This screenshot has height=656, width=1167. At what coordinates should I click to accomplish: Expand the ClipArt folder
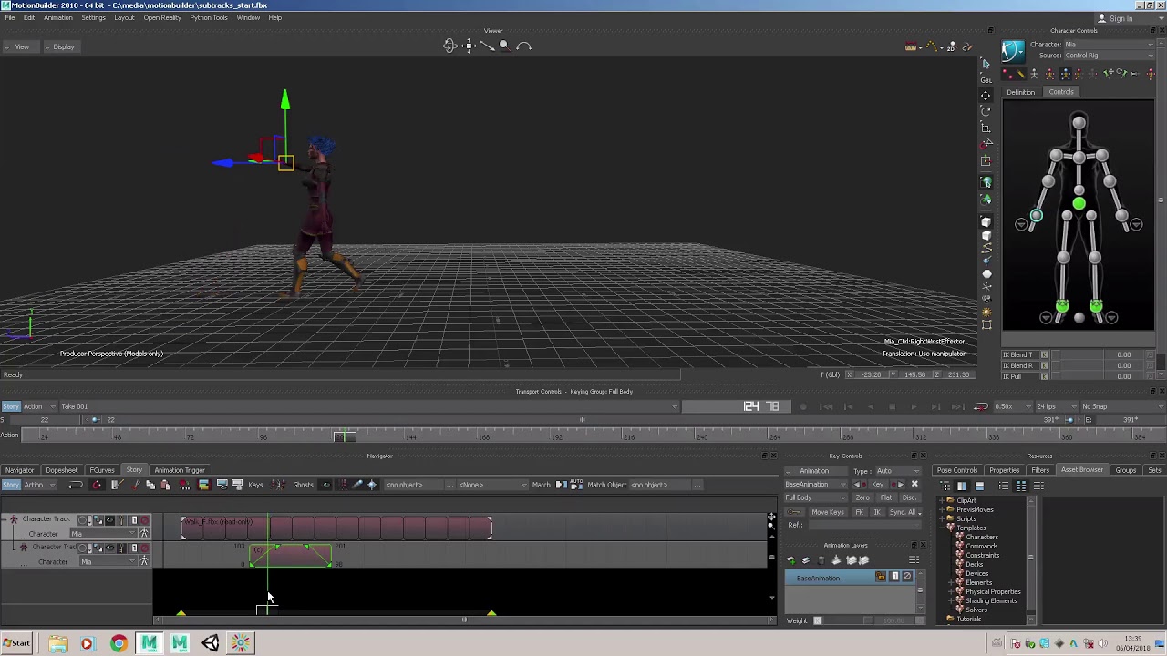(942, 500)
